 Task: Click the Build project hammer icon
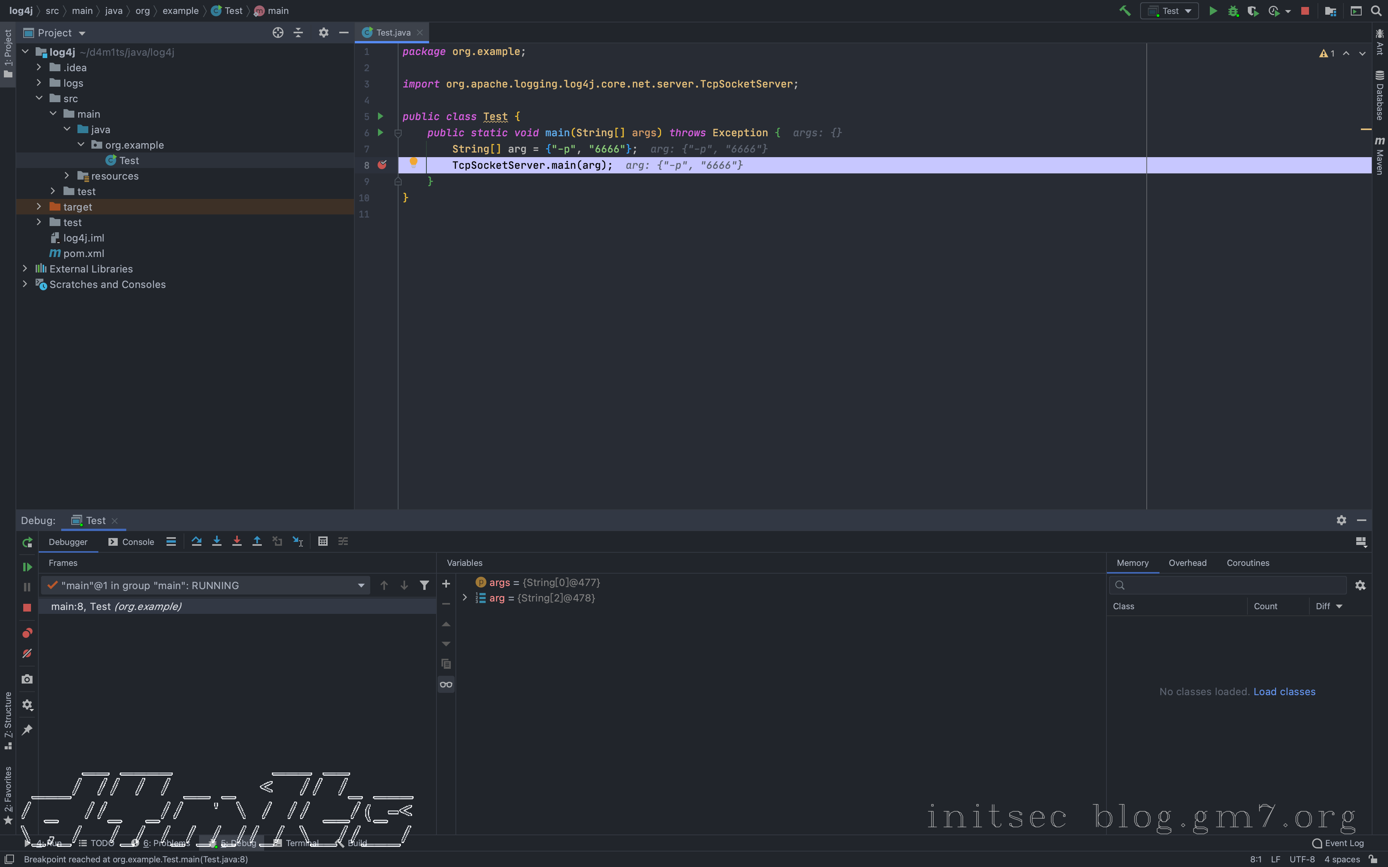[1125, 11]
